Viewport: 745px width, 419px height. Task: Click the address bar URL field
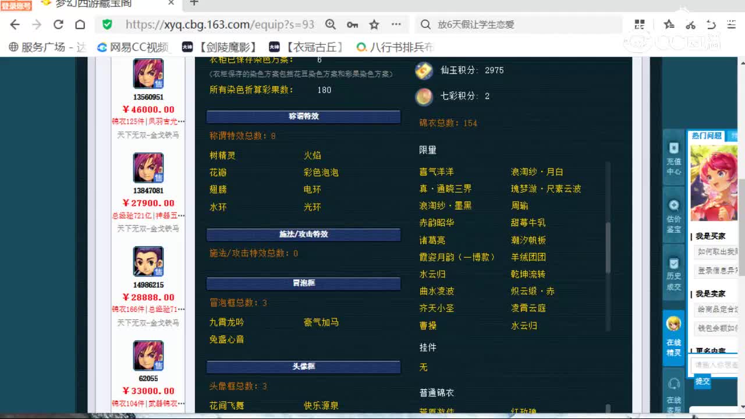point(220,24)
